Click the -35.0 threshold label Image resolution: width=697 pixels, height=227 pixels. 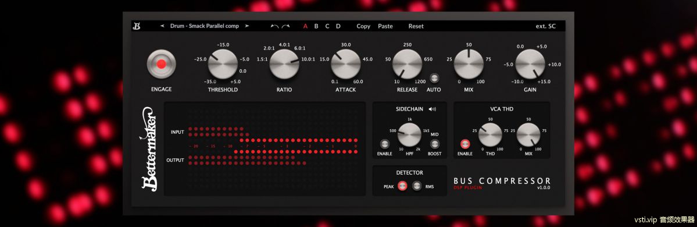point(210,81)
